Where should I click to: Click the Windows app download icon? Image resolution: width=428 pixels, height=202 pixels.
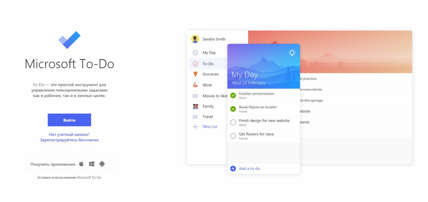coord(92,164)
